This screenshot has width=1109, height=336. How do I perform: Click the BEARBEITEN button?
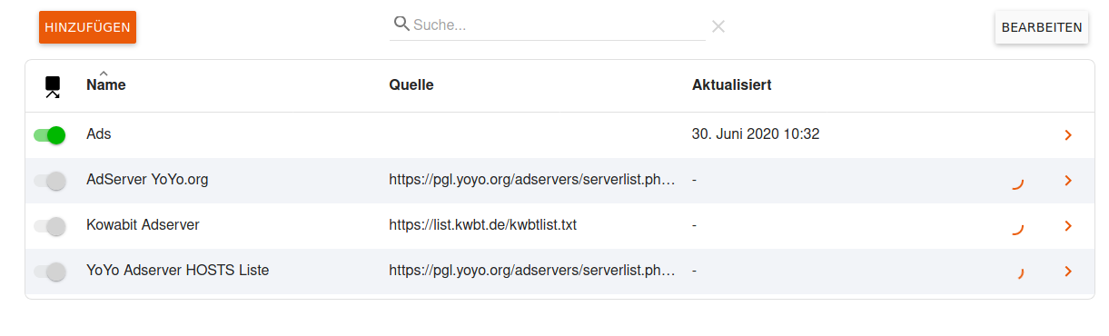click(1042, 27)
